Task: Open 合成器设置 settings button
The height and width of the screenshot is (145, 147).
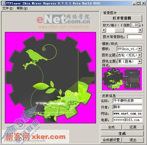Action: coord(111,140)
